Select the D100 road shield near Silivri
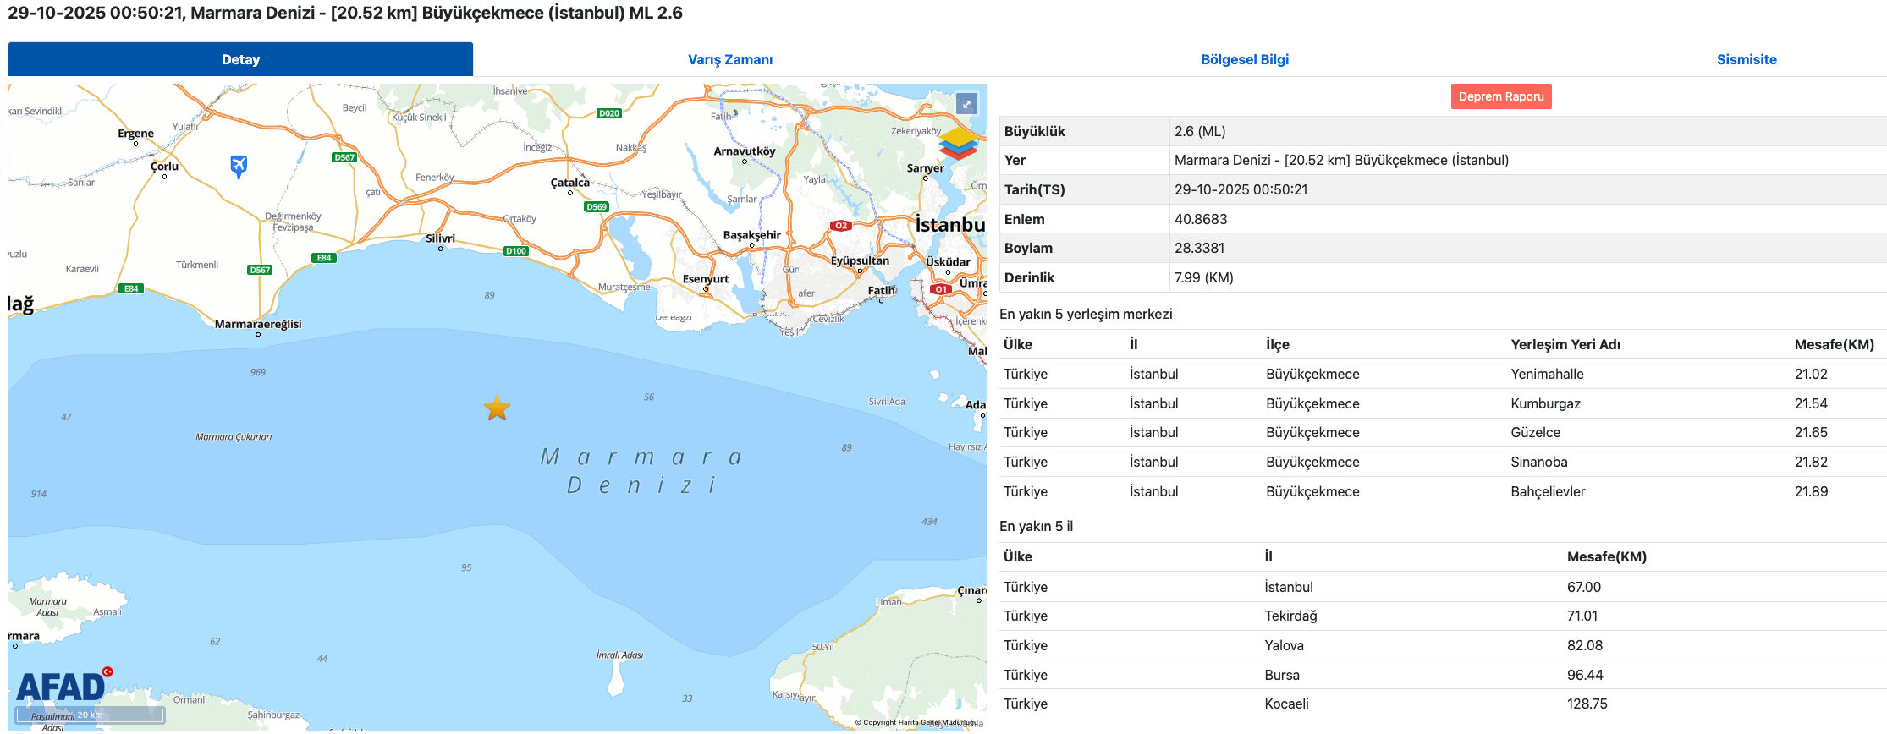1887x734 pixels. (515, 251)
